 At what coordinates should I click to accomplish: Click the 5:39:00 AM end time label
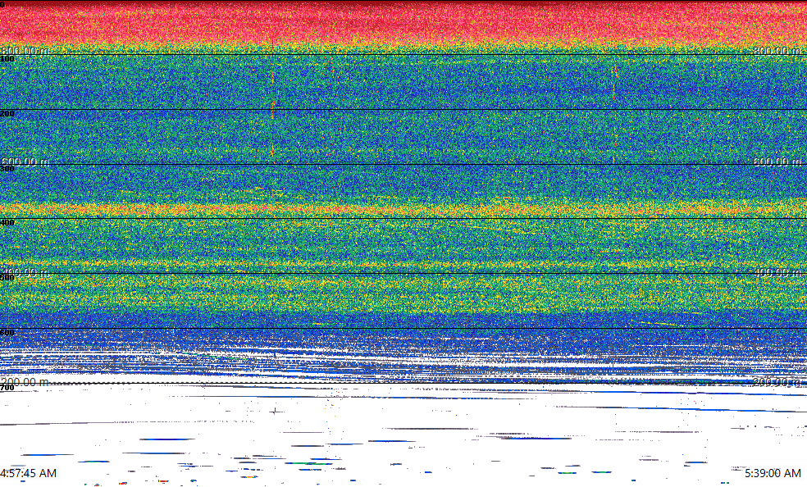[773, 473]
